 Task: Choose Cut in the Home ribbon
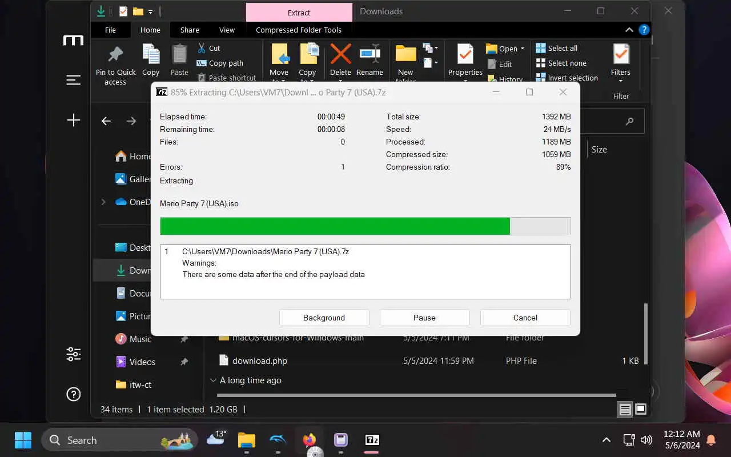[209, 48]
